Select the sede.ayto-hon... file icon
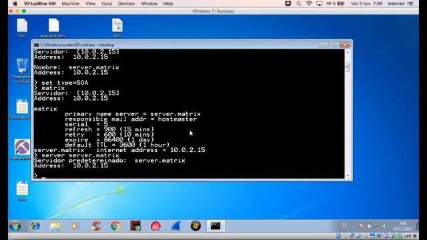Viewport: 427px width, 240px height. point(53,28)
